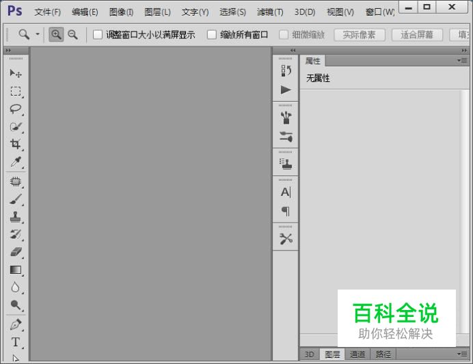Open the History panel icon
This screenshot has width=473, height=364.
point(286,71)
